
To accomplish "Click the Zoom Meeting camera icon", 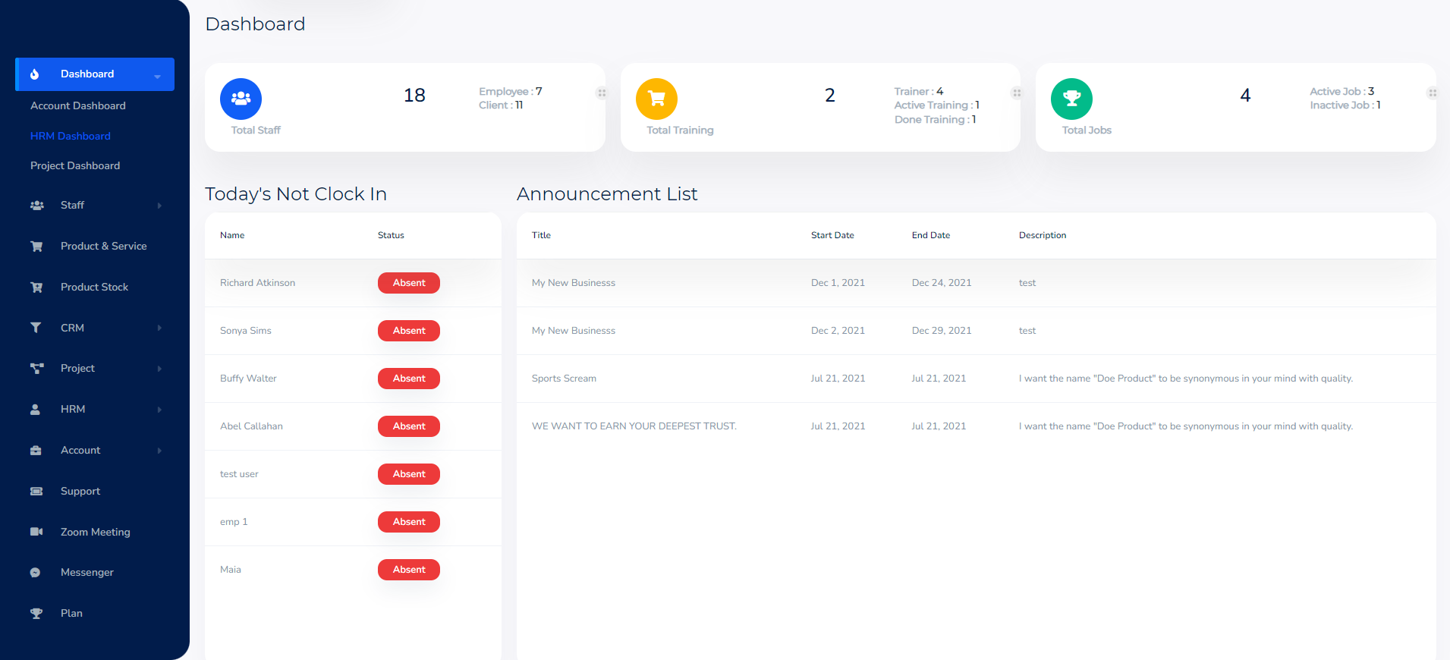I will point(36,532).
